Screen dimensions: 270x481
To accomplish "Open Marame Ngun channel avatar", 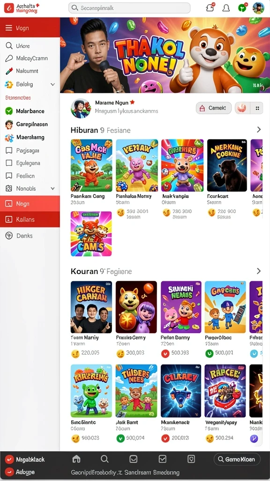I will [81, 109].
